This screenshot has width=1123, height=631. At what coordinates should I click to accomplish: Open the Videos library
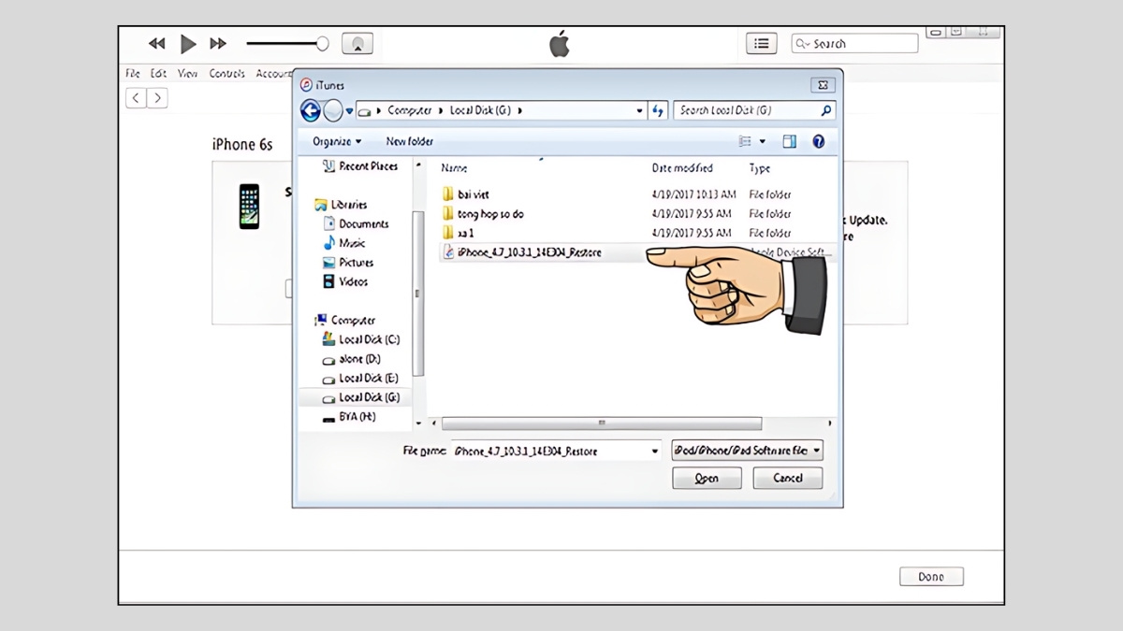[x=345, y=281]
